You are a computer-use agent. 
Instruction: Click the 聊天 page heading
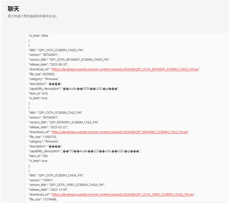click(14, 9)
